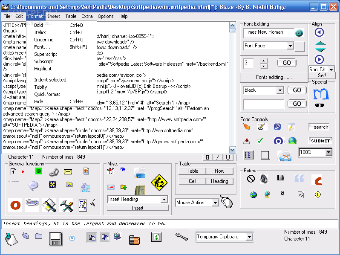Choose Bold in the Format menu
Viewport: 340px width, 255px height.
click(61, 25)
